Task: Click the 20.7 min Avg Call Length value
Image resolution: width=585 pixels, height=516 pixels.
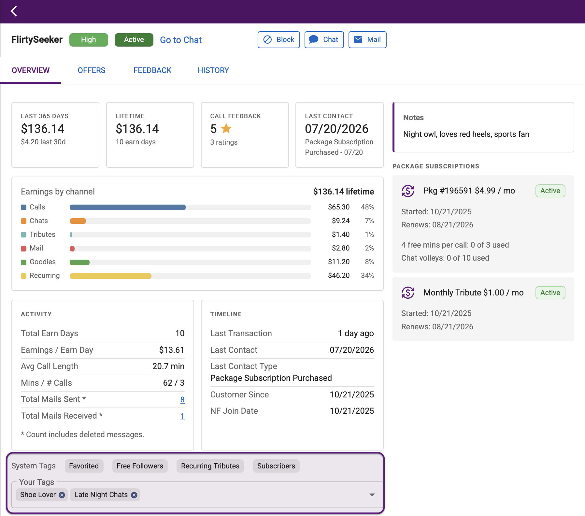Action: 168,366
